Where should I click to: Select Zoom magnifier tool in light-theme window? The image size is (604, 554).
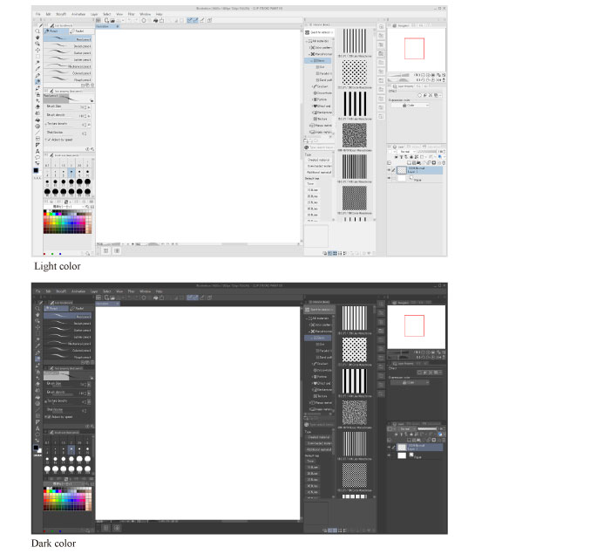(37, 31)
